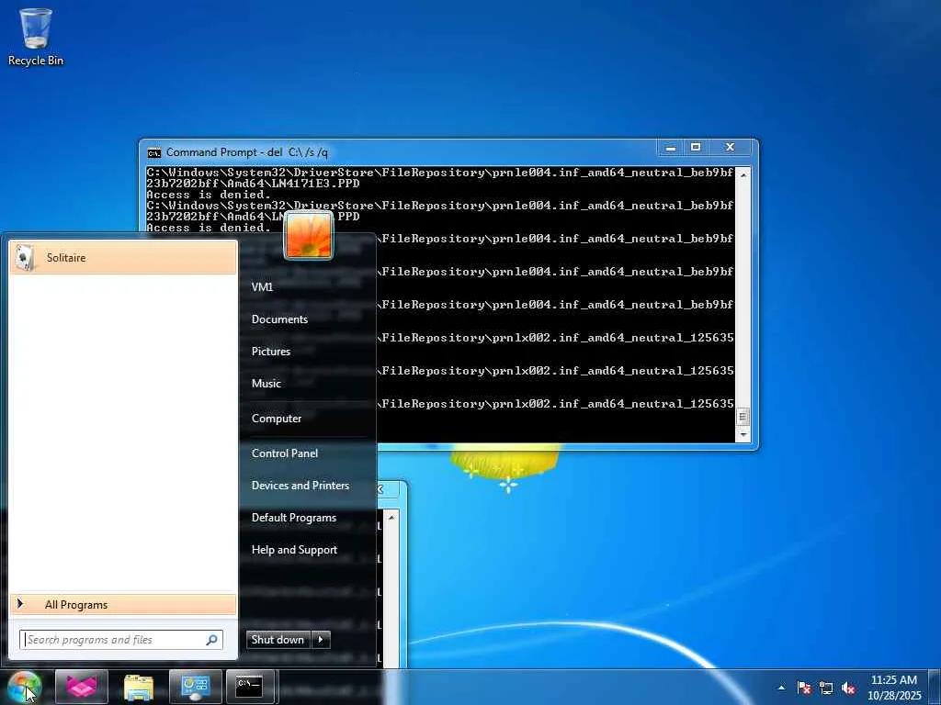Open Solitaire from the Start menu
The height and width of the screenshot is (705, 941).
coord(123,258)
